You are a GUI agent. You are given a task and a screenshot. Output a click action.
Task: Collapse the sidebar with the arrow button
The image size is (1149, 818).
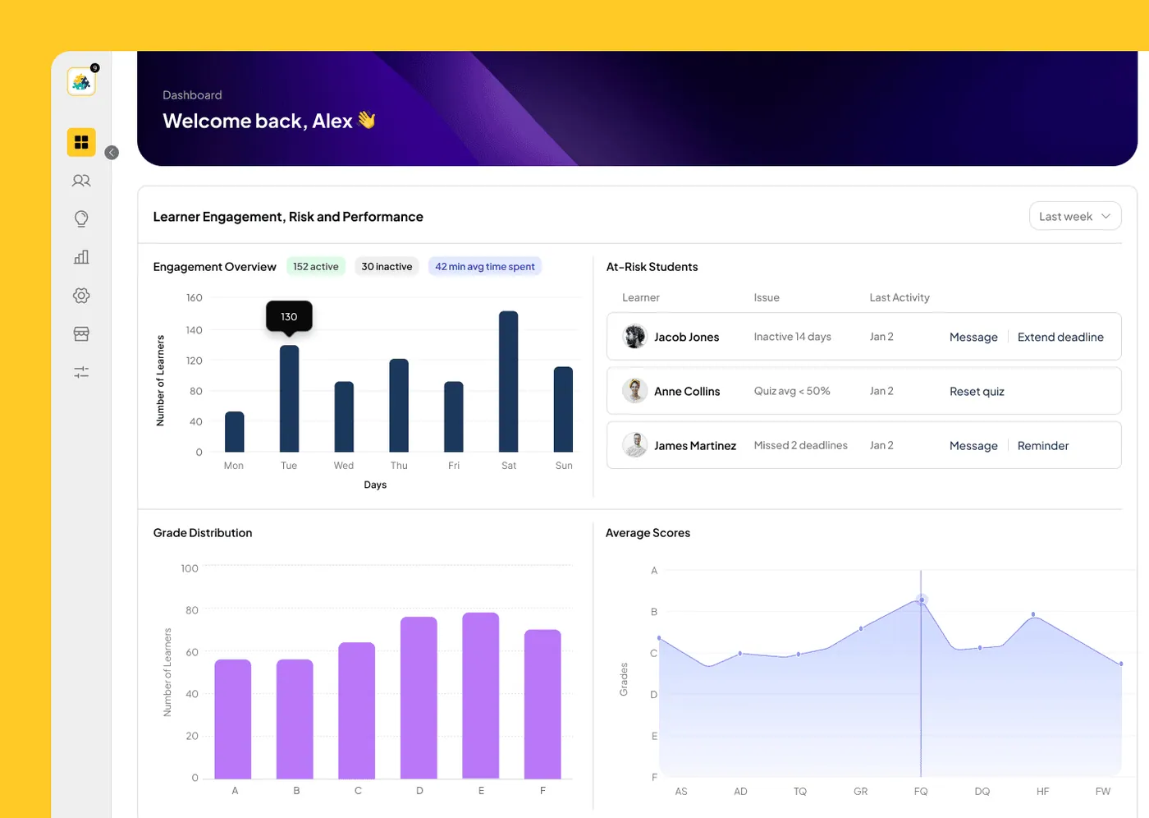[112, 153]
